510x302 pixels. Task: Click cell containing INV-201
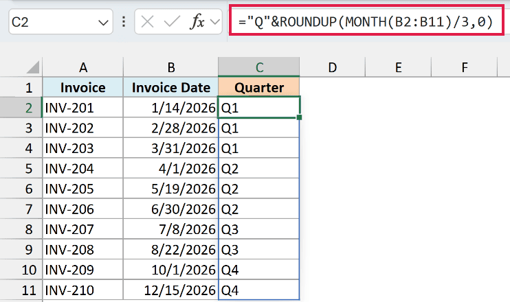tap(83, 108)
